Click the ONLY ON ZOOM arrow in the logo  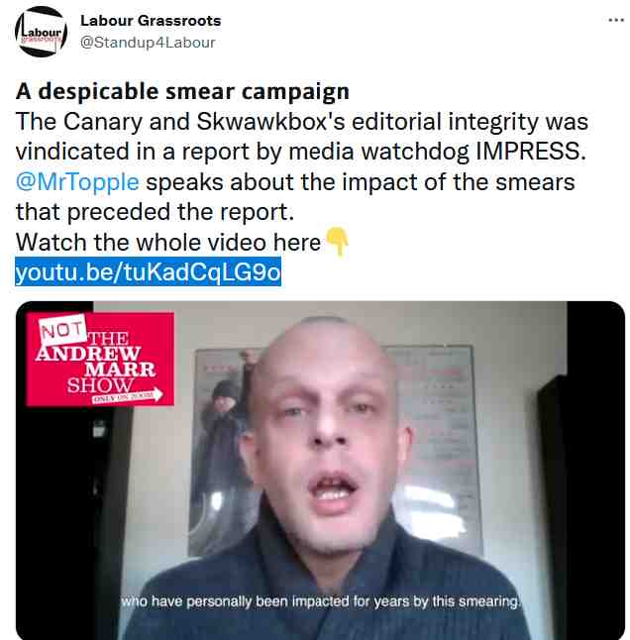point(128,395)
